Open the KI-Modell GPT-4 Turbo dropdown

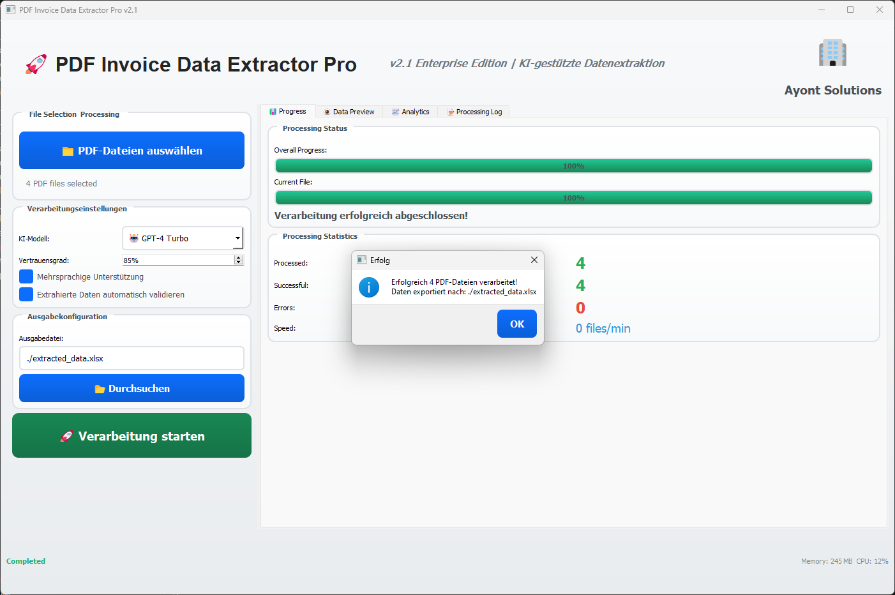[183, 238]
